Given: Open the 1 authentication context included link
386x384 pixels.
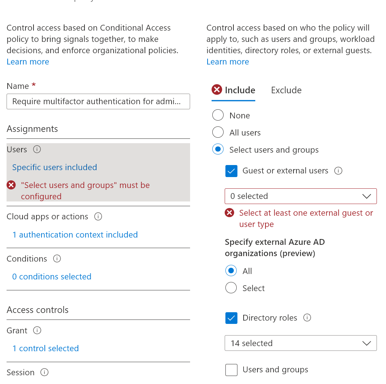Looking at the screenshot, I should (75, 235).
